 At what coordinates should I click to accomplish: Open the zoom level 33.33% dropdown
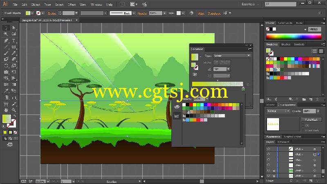click(48, 182)
